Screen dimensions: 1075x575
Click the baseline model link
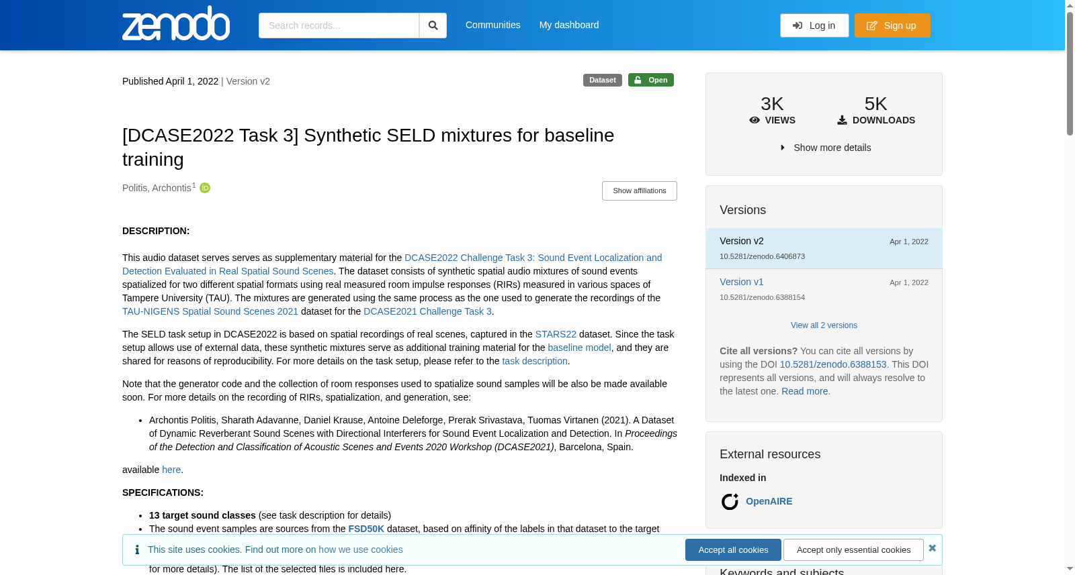[x=579, y=348]
